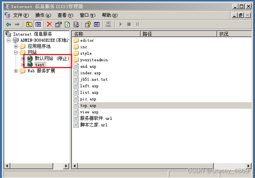Viewport: 255px width, 178px height.
Task: Sort by the 名称 column header
Action: coord(106,34)
